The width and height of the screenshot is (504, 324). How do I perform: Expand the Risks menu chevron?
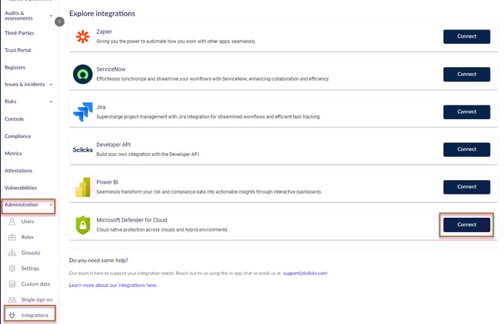point(50,102)
